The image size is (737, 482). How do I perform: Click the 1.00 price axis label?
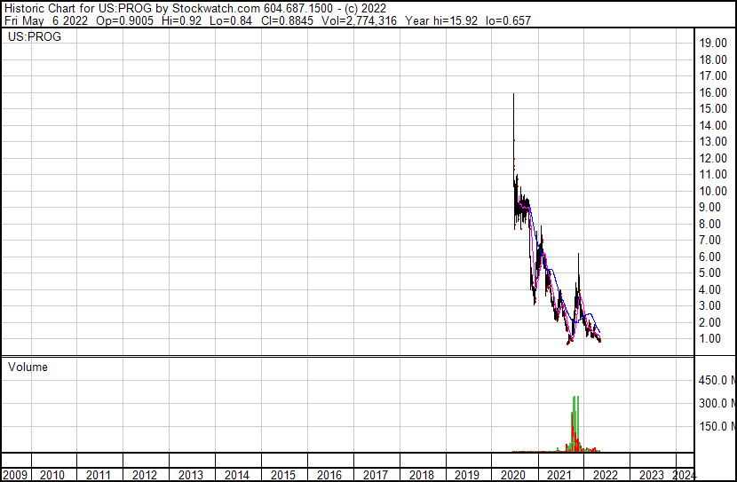point(709,339)
